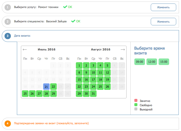Click the Июль 2016 month title
181x131 pixels.
(x=47, y=49)
